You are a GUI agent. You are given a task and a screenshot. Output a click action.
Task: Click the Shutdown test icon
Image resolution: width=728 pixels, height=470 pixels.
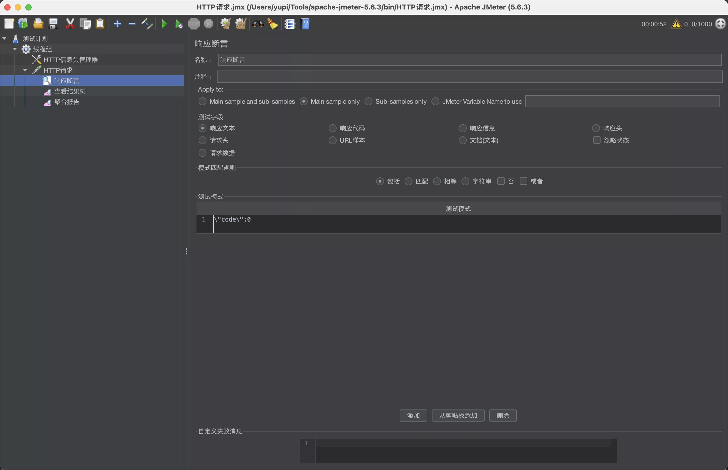click(x=209, y=24)
